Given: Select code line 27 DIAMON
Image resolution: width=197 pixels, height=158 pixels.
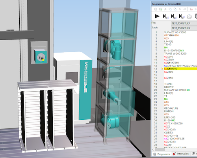Looking at the screenshot, I should pyautogui.click(x=169, y=111).
